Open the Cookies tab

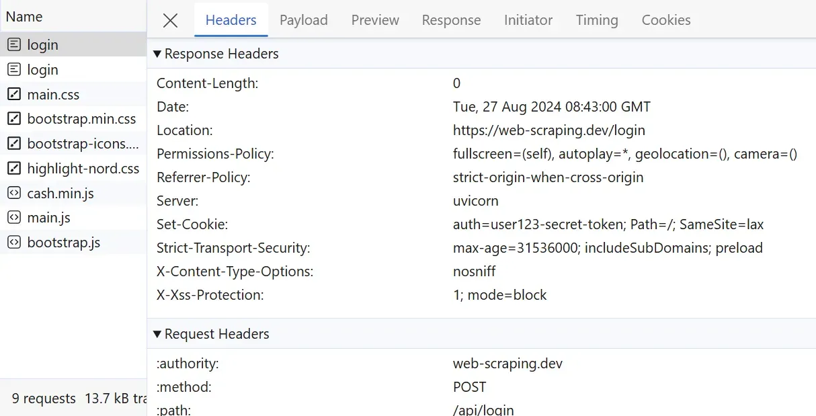pyautogui.click(x=665, y=20)
